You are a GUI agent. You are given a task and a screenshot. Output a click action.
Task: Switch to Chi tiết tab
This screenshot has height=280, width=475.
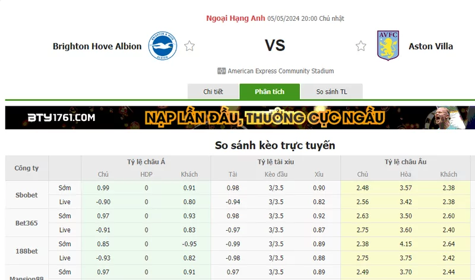213,91
